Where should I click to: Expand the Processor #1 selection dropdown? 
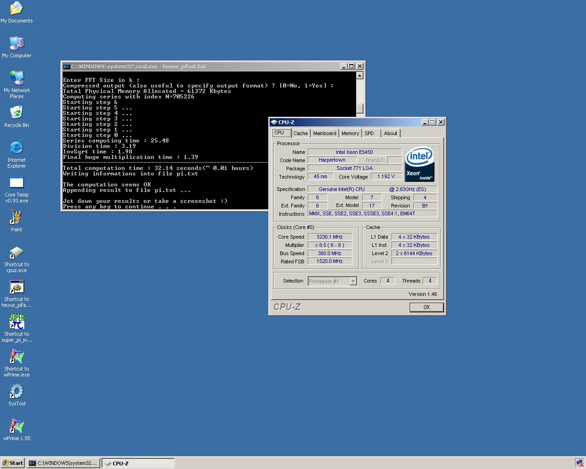click(353, 281)
